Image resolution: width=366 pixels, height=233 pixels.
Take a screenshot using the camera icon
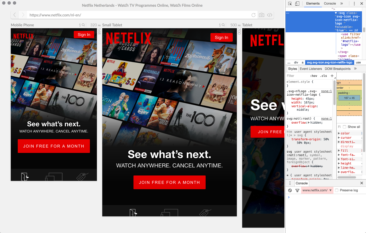coord(261,15)
